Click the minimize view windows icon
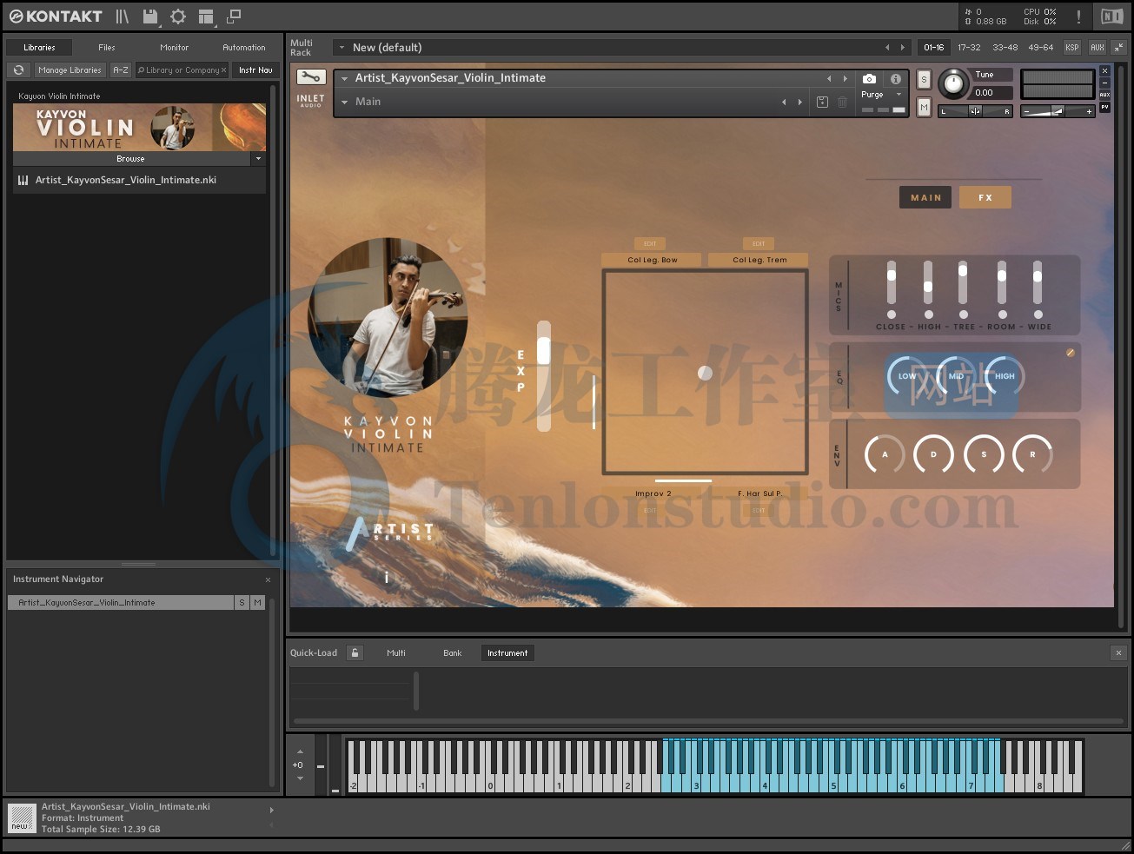This screenshot has height=854, width=1134. pos(234,16)
